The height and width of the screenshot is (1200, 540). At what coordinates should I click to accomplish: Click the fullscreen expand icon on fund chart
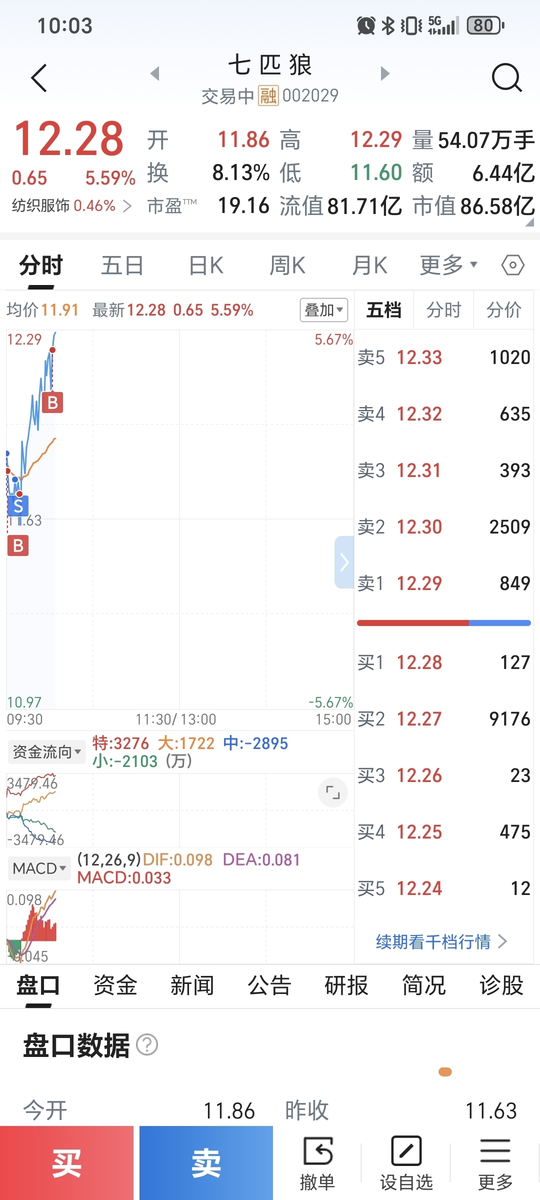(332, 792)
